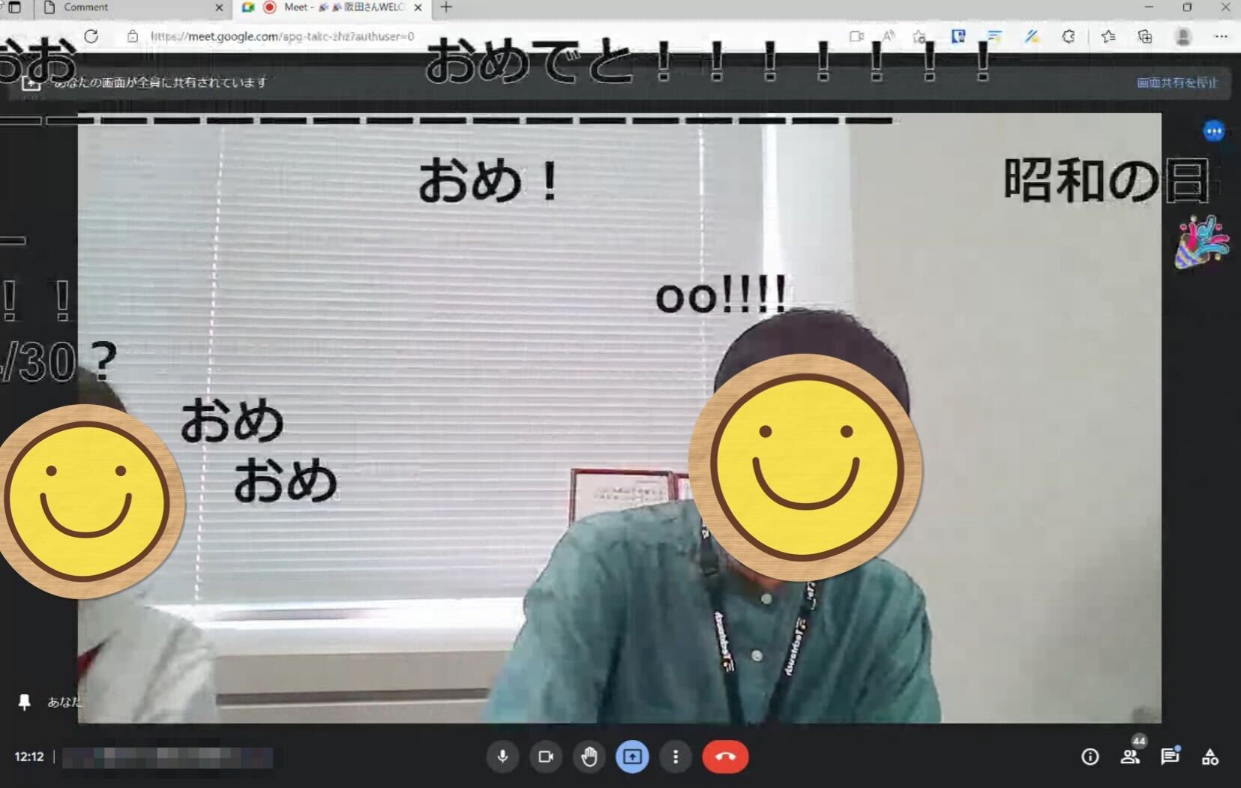Reload the page with refresh icon
The width and height of the screenshot is (1241, 788).
pos(91,36)
